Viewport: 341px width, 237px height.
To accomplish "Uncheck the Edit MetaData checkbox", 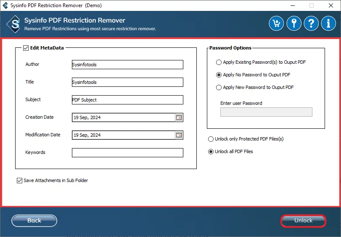I will coord(26,48).
